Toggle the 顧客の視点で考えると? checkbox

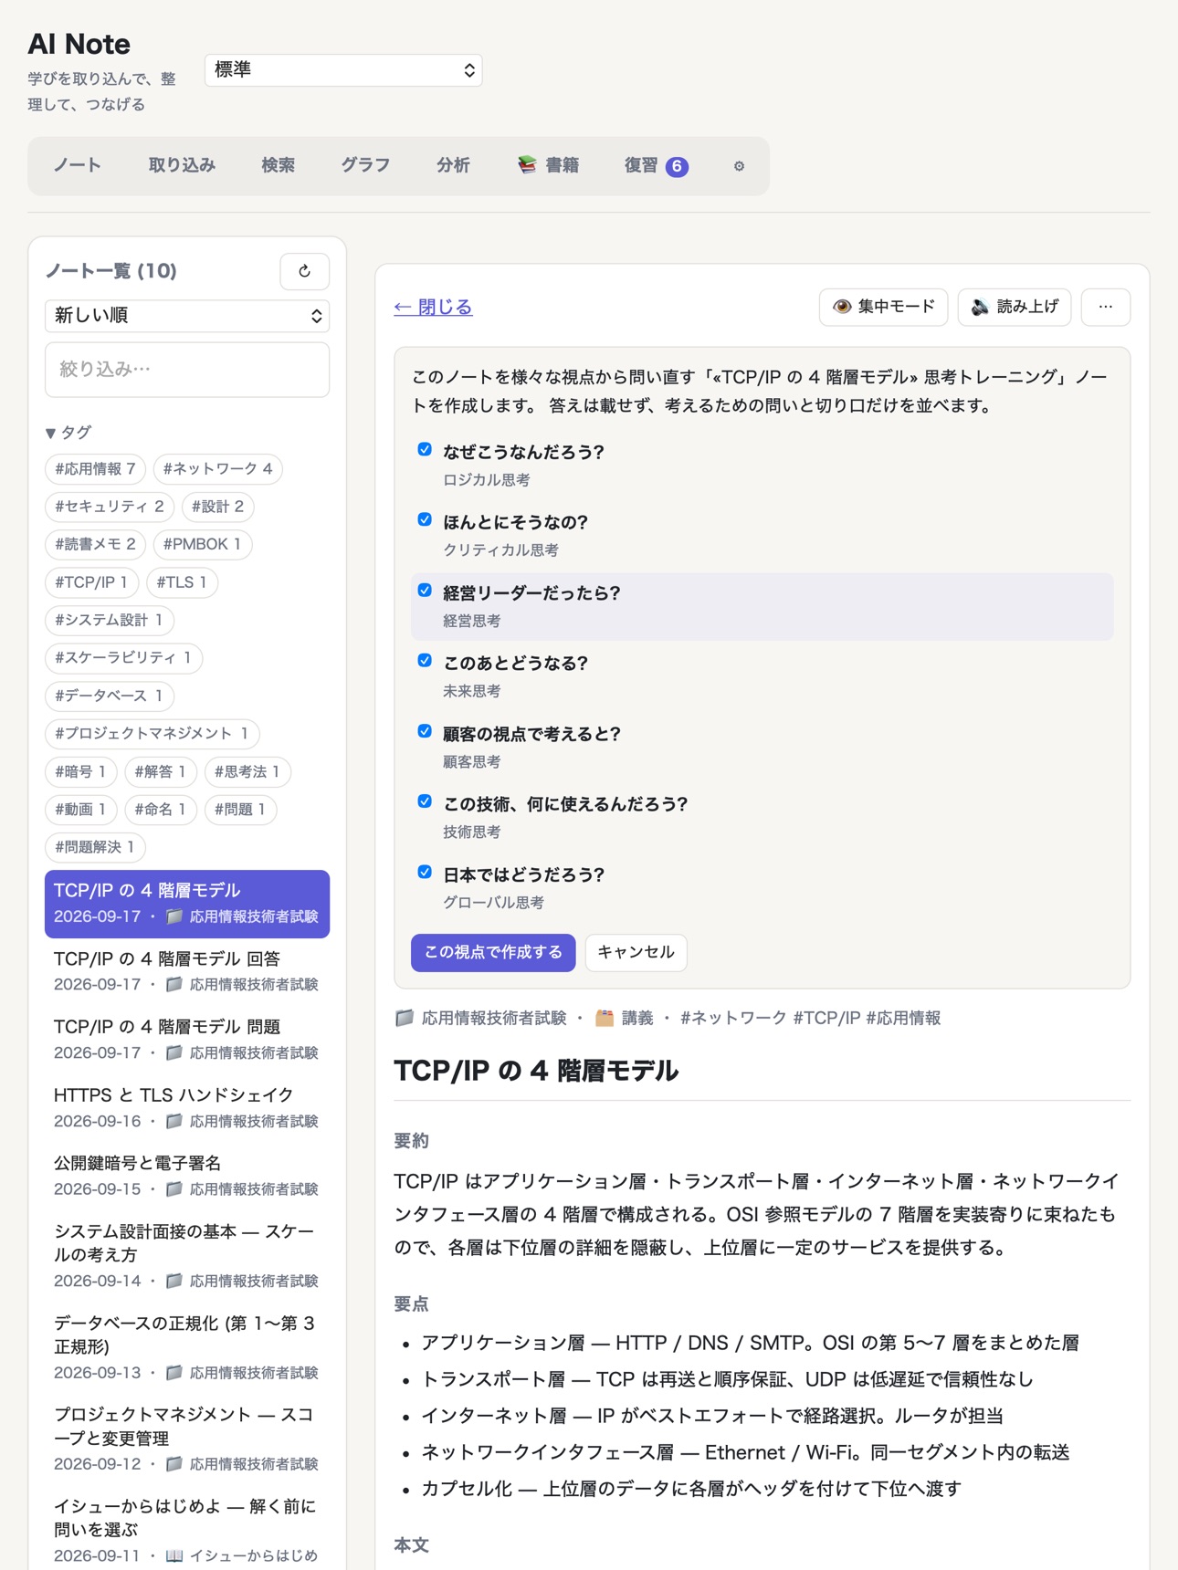[425, 731]
